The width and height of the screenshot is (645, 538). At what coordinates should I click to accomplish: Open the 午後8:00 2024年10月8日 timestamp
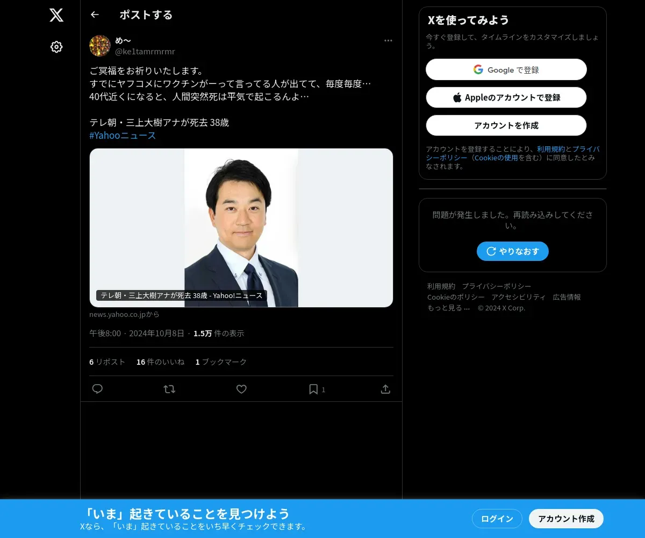click(137, 334)
